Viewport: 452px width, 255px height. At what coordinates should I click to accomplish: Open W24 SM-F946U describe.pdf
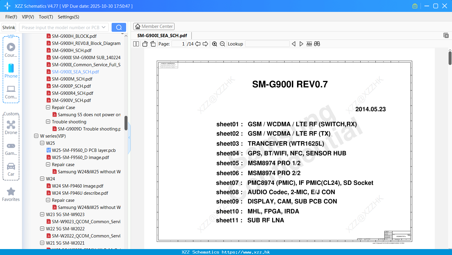click(80, 193)
